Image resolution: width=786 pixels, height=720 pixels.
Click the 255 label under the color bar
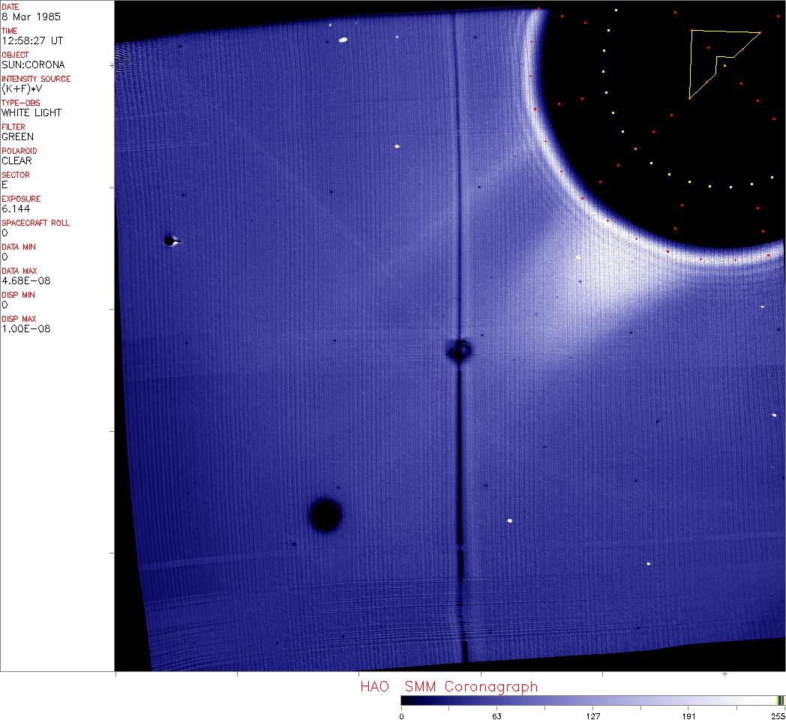(x=777, y=715)
